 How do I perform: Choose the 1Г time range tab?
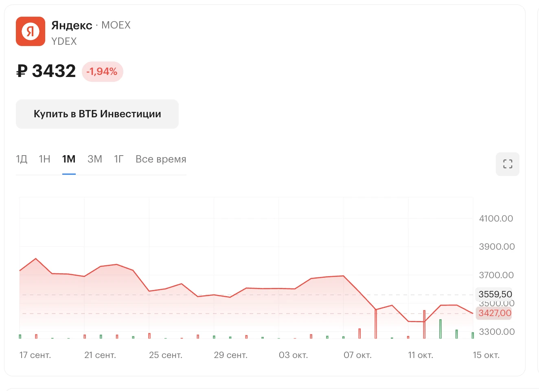tap(118, 159)
